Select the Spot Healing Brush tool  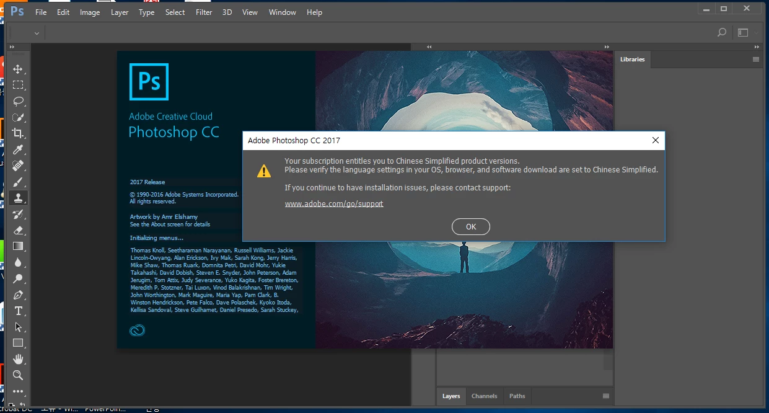tap(18, 166)
